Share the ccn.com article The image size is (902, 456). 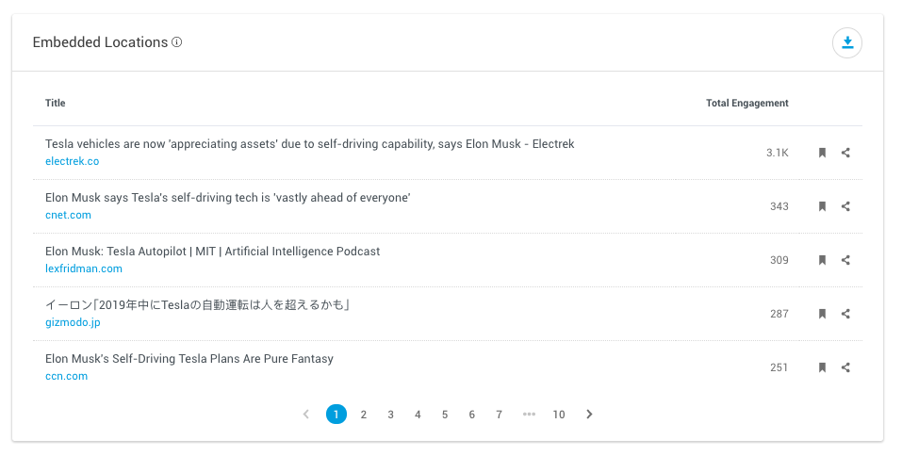coord(845,367)
